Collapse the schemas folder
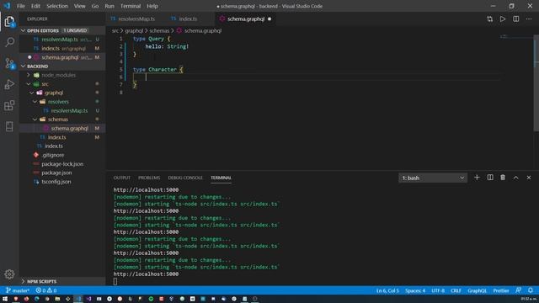Screen dimensions: 539x303 (35, 120)
